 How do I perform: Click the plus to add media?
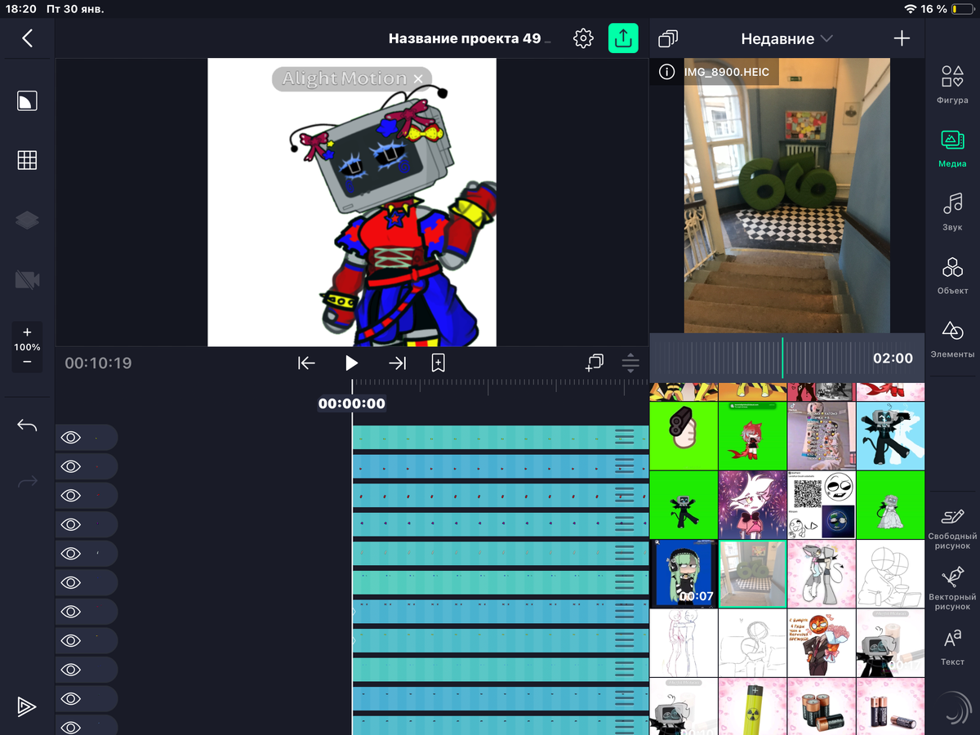pos(902,38)
